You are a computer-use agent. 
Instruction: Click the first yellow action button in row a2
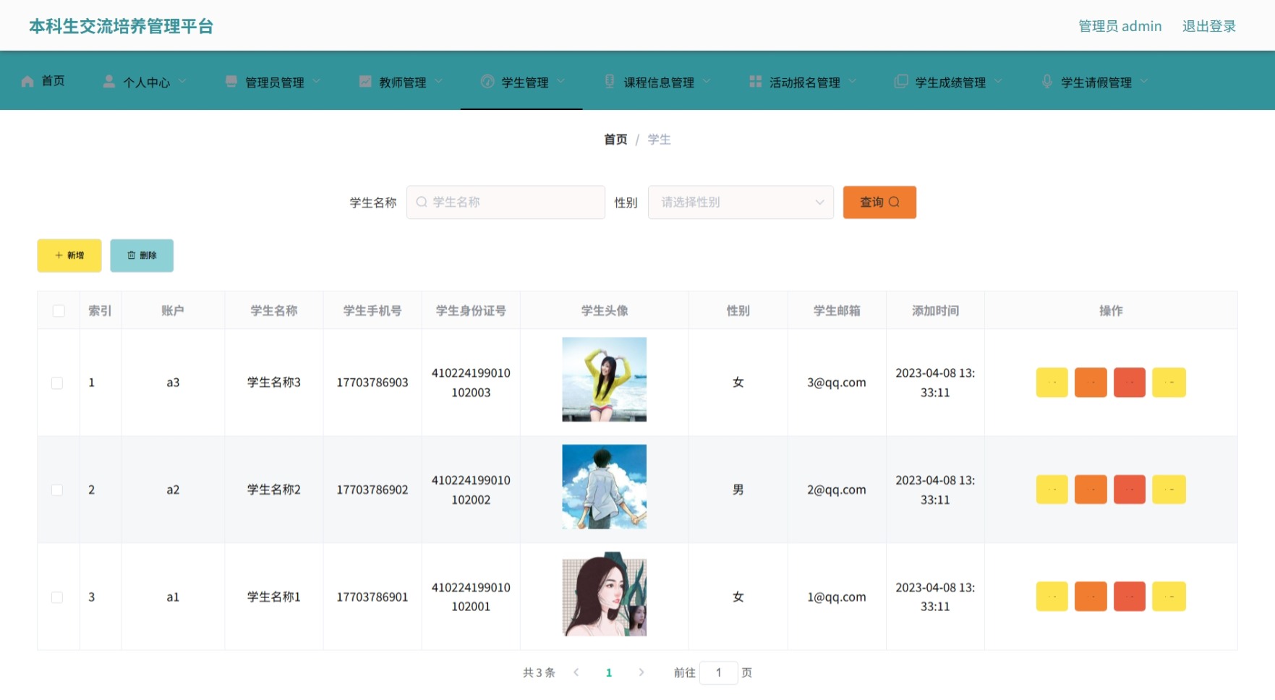1052,490
